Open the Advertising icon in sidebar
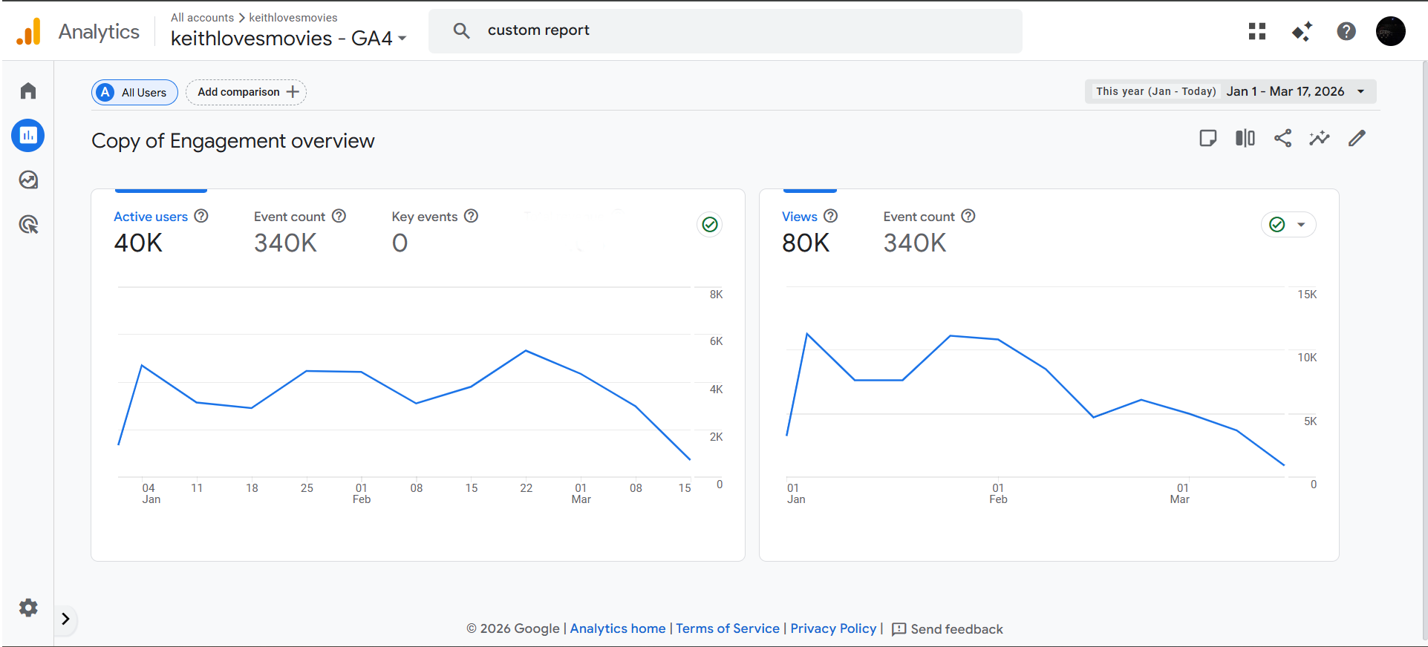The width and height of the screenshot is (1428, 647). point(28,225)
